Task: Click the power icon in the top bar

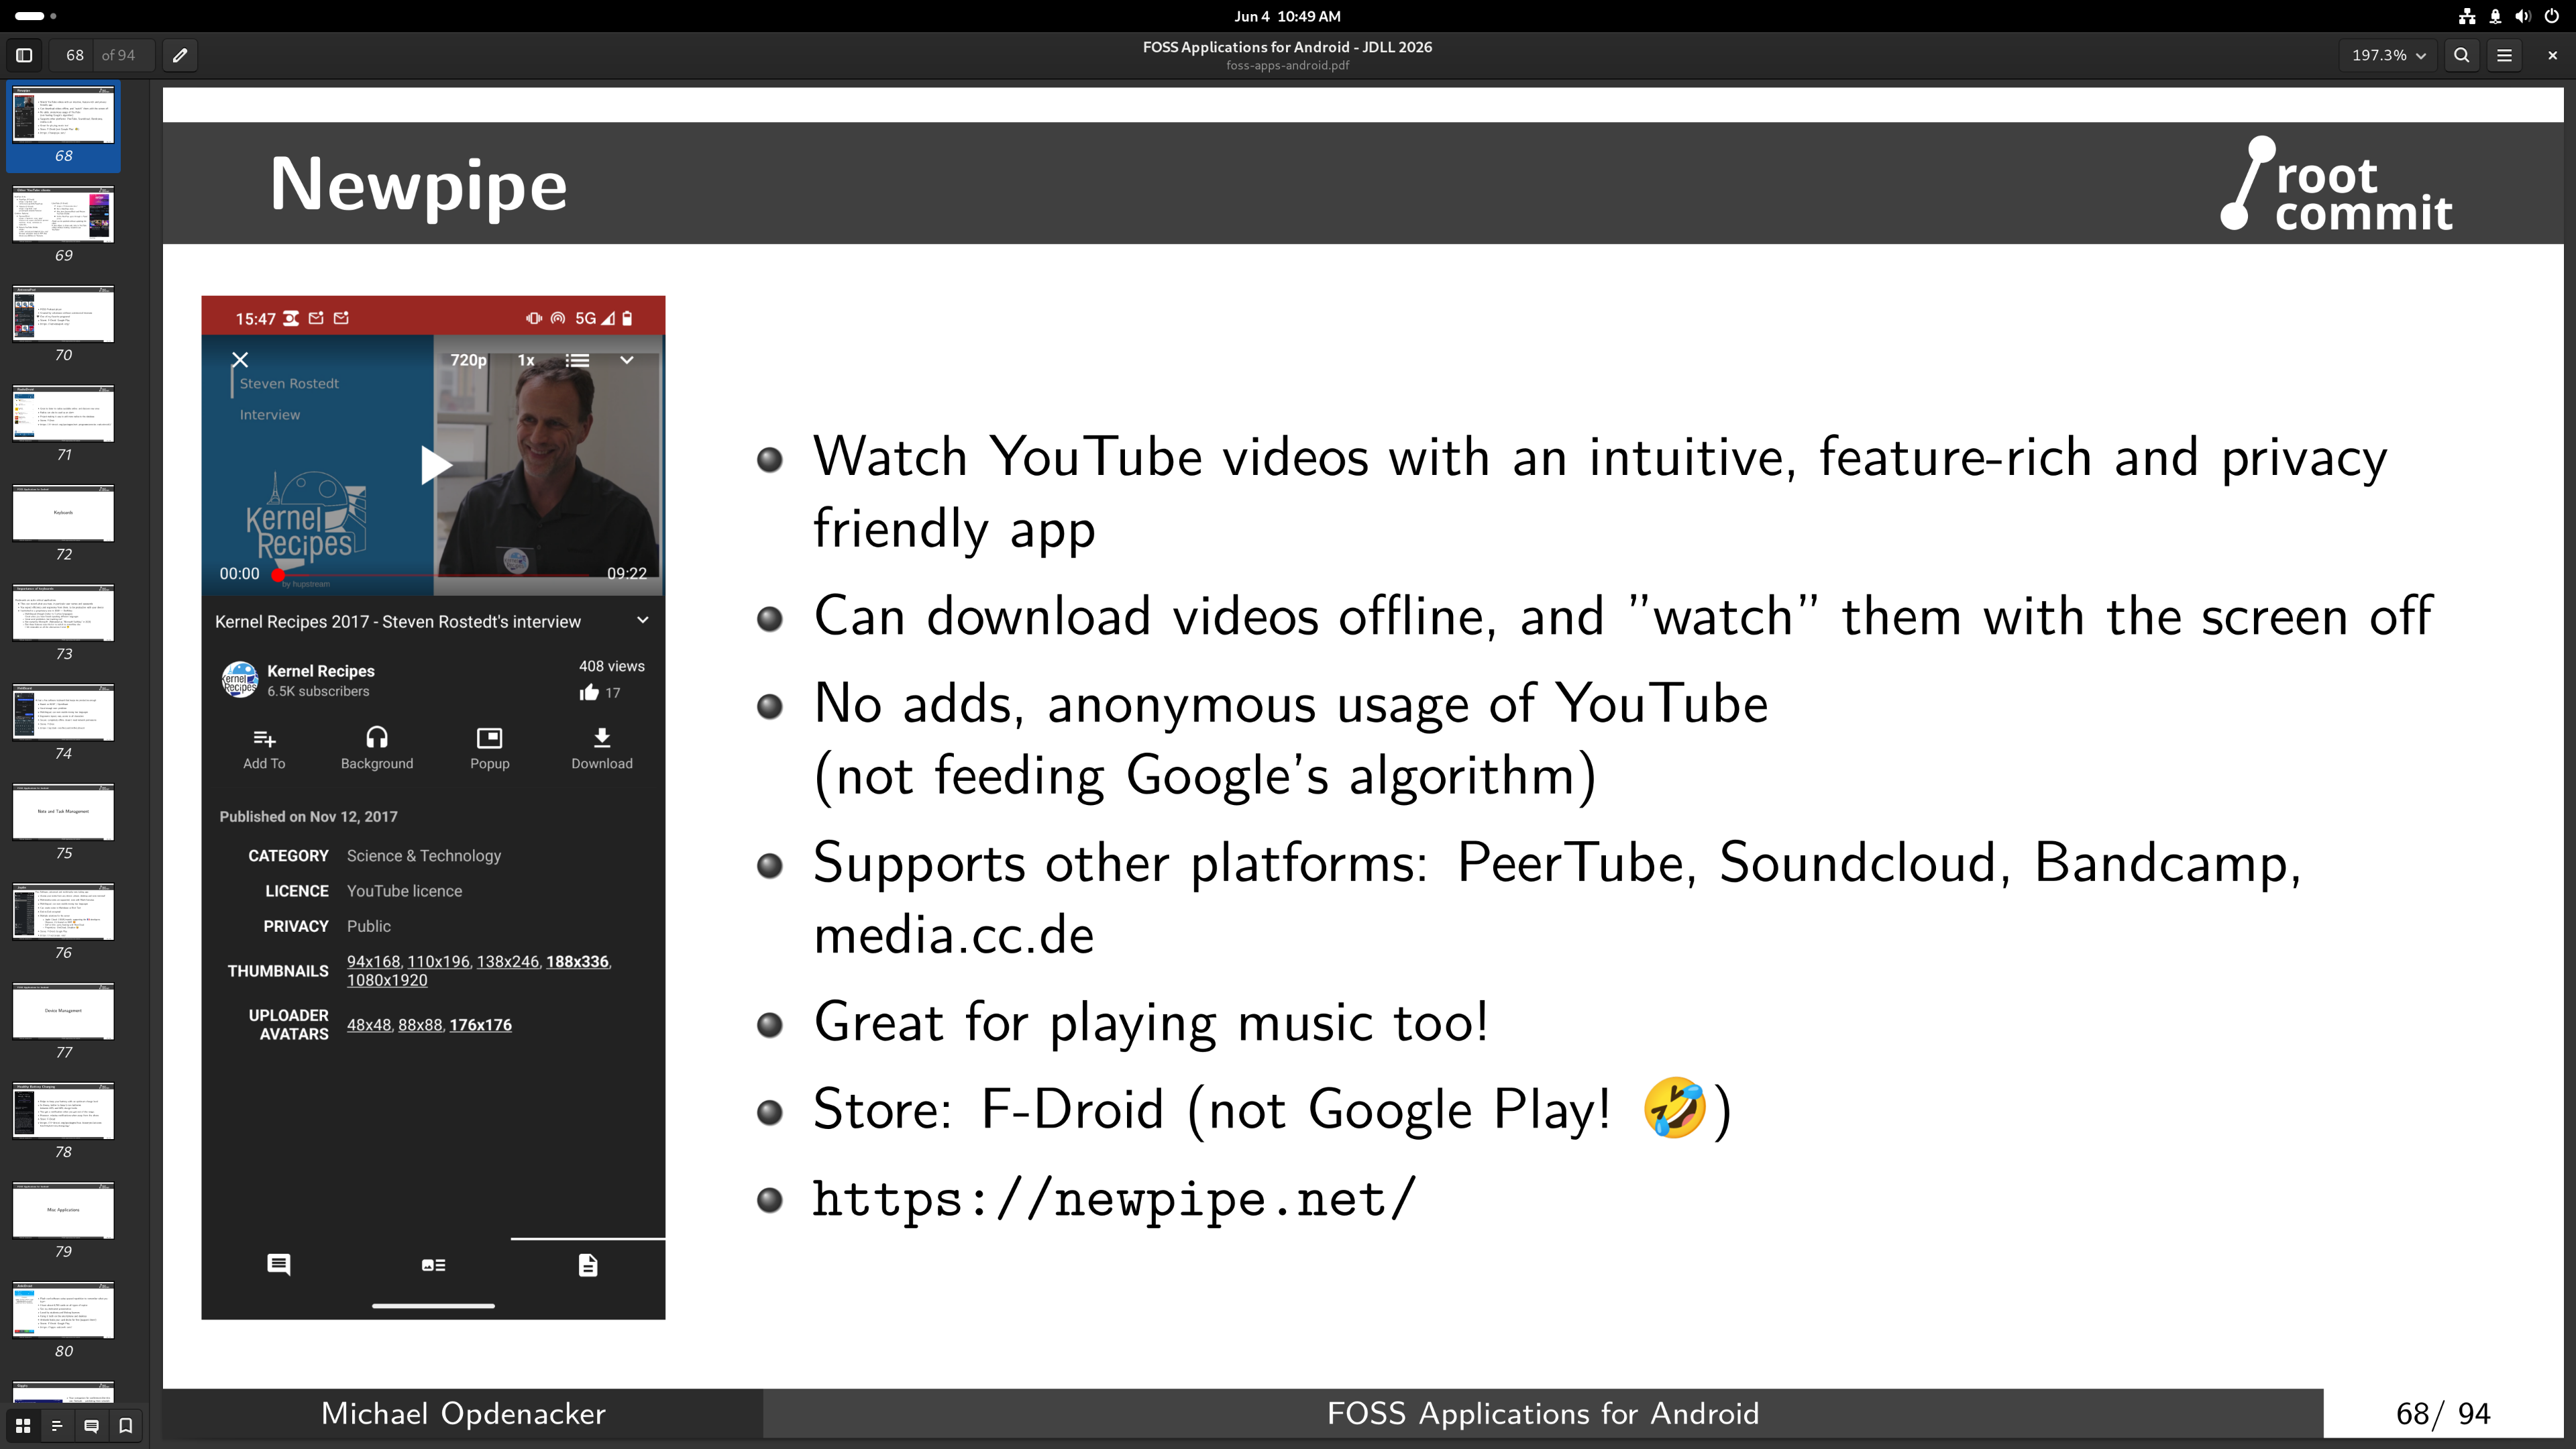Action: coord(2552,16)
